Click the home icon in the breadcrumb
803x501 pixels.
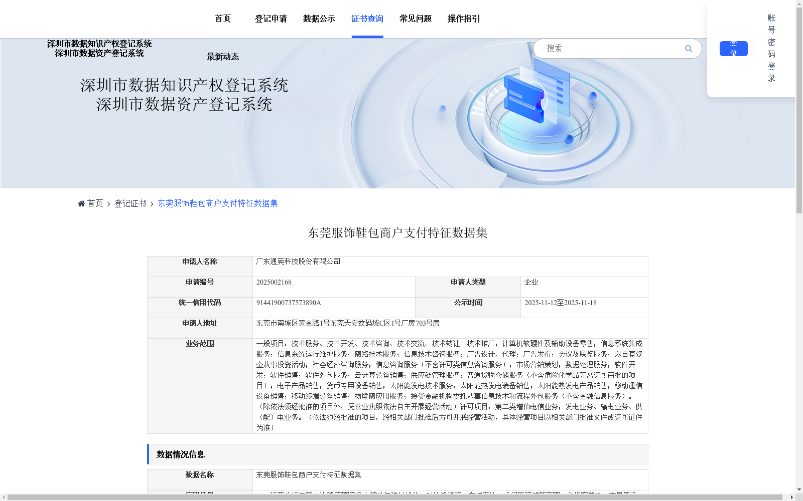[81, 203]
